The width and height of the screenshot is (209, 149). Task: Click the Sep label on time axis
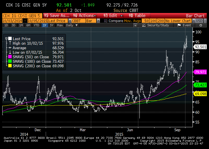click(x=177, y=130)
